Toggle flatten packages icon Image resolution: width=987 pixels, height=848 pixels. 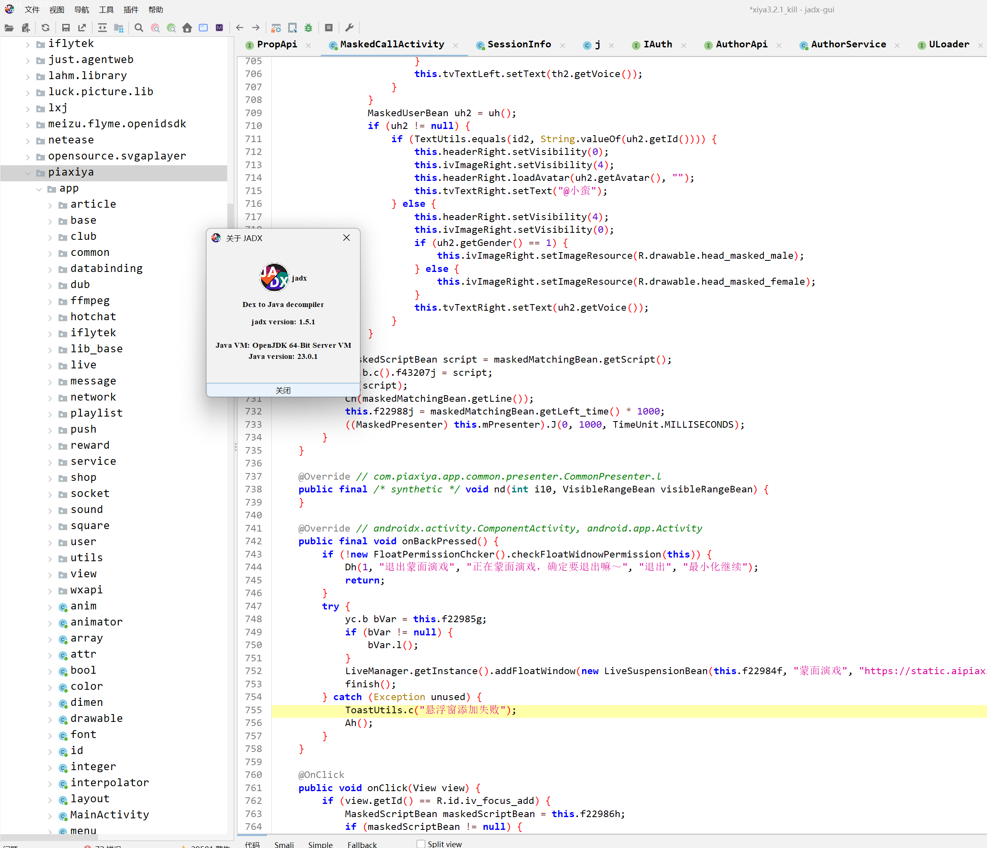point(119,28)
